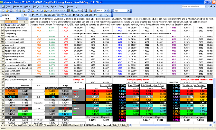The width and height of the screenshot is (216, 130).
Task: Expand the AutoSum functions dropdown arrow
Action: coord(79,11)
